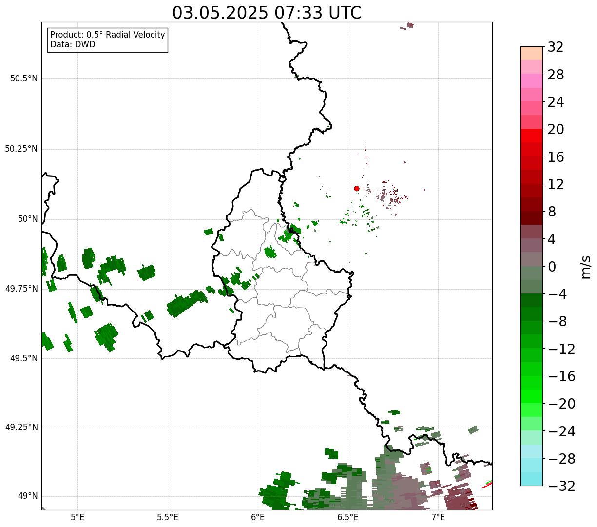Click the colorbar tick label −16

coord(561,376)
